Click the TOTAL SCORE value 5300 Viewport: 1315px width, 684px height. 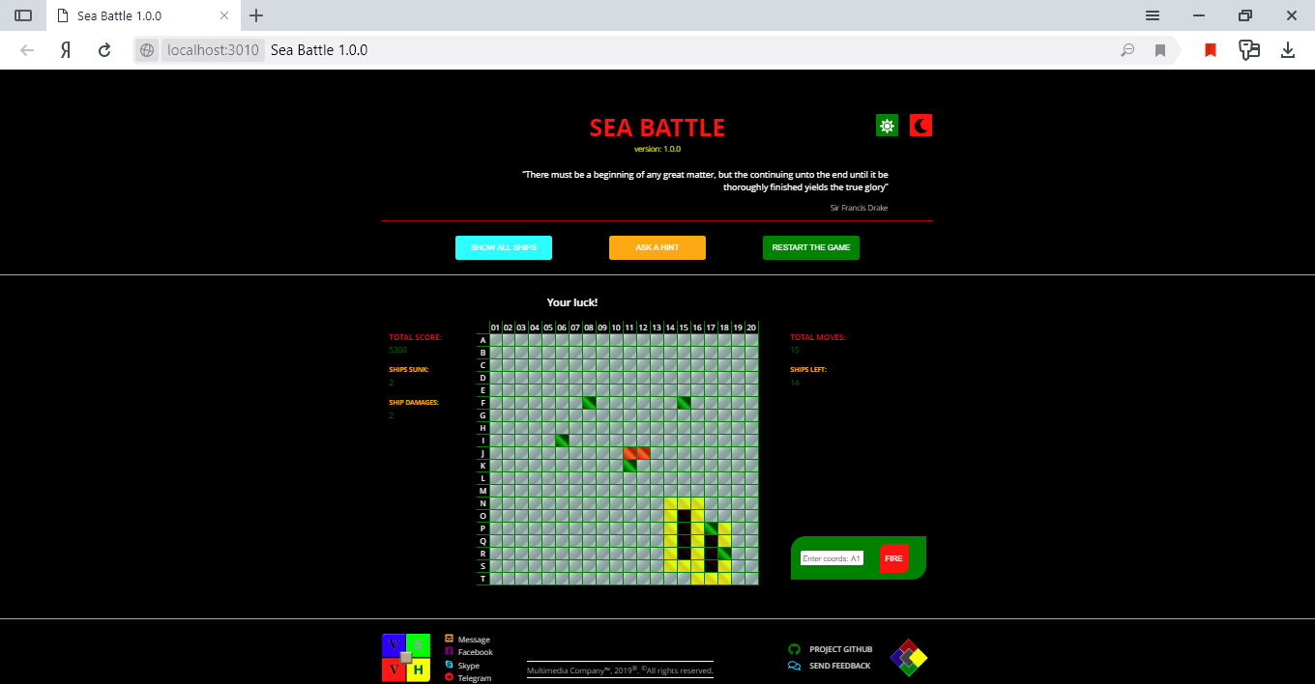pyautogui.click(x=398, y=350)
